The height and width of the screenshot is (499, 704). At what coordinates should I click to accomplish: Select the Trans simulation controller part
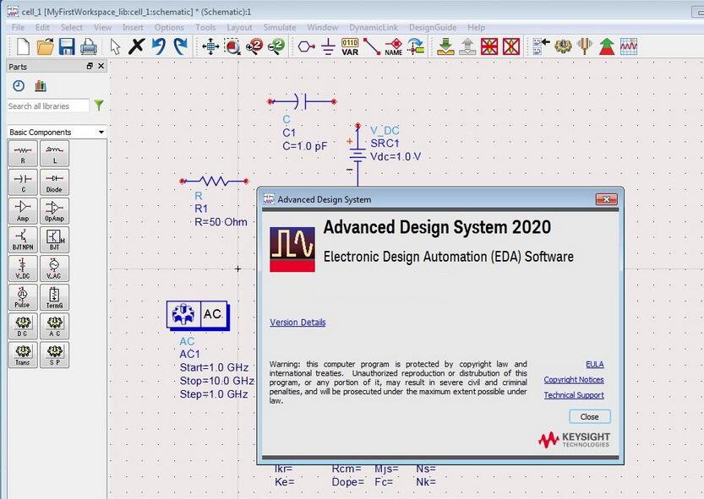[23, 355]
